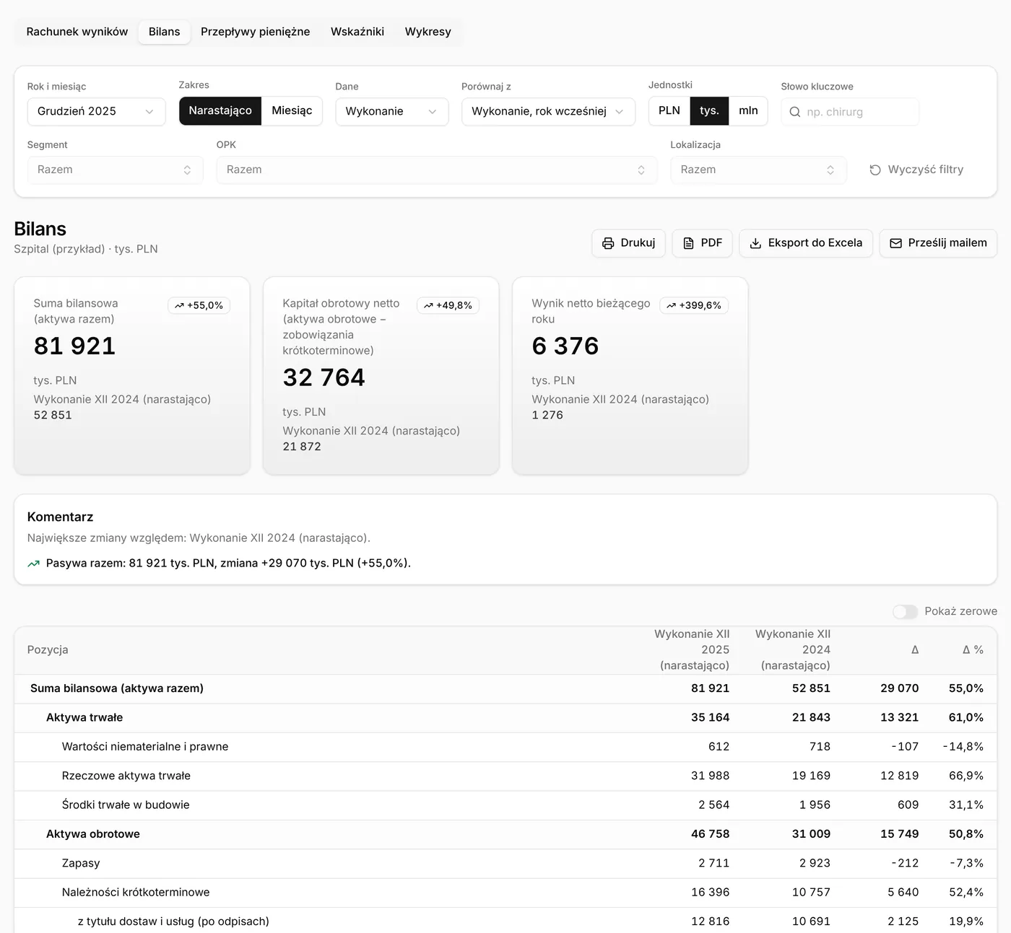Click the envelope icon on Prześlij mailem
Screen dimensions: 1011x933
pyautogui.click(x=895, y=243)
